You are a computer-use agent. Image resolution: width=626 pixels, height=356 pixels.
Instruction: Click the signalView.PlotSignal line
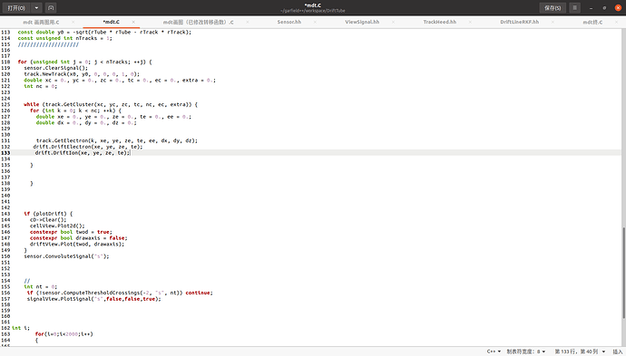(x=93, y=299)
